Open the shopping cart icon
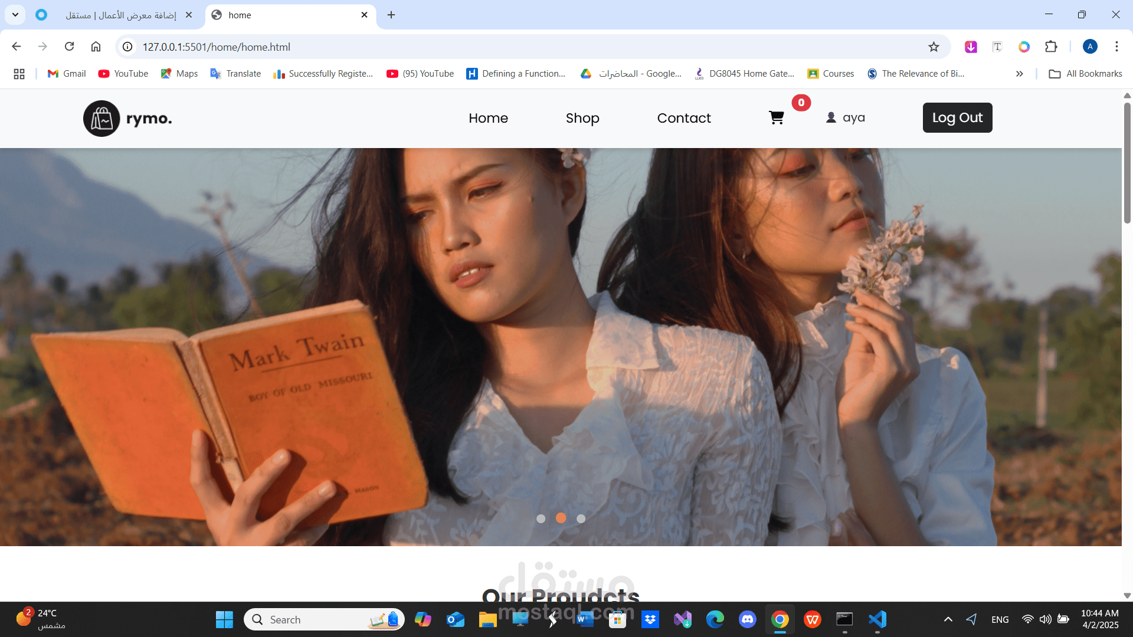The height and width of the screenshot is (637, 1133). [776, 118]
